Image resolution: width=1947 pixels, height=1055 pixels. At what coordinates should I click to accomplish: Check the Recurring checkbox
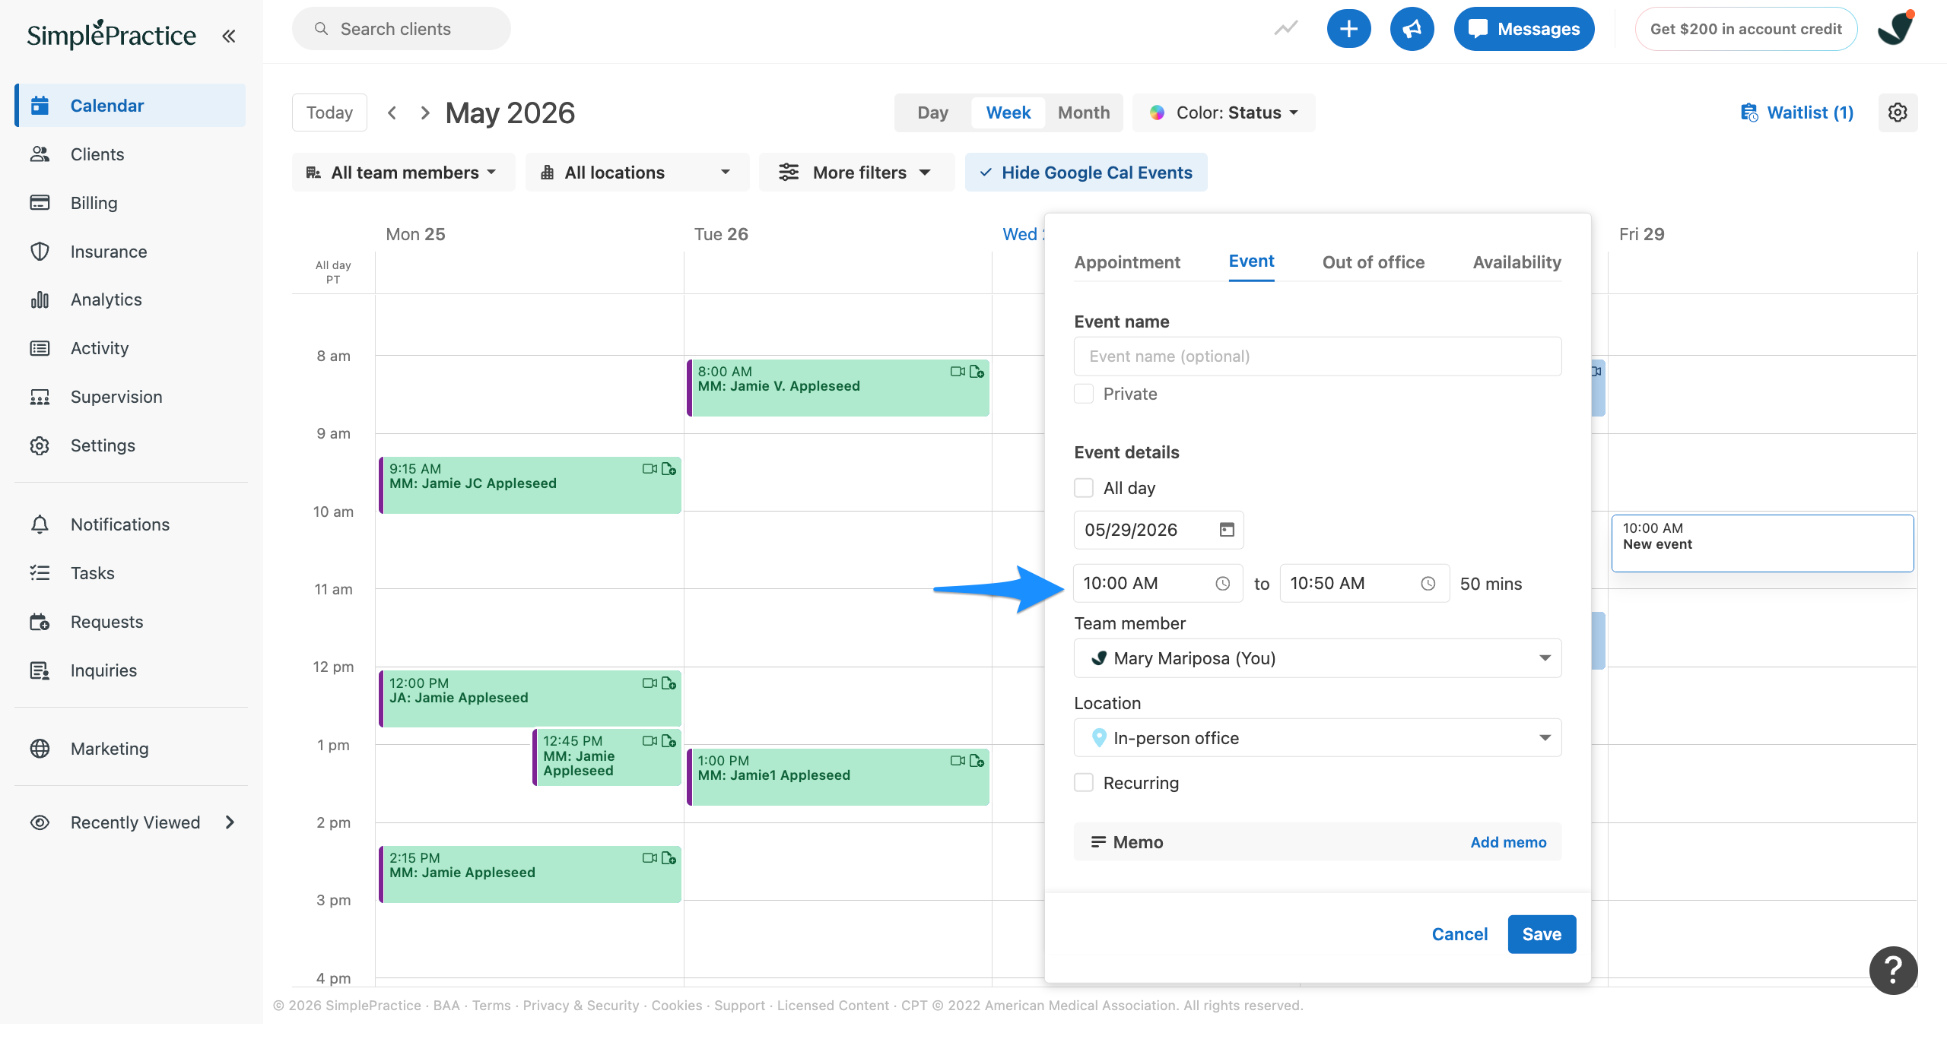[1084, 783]
